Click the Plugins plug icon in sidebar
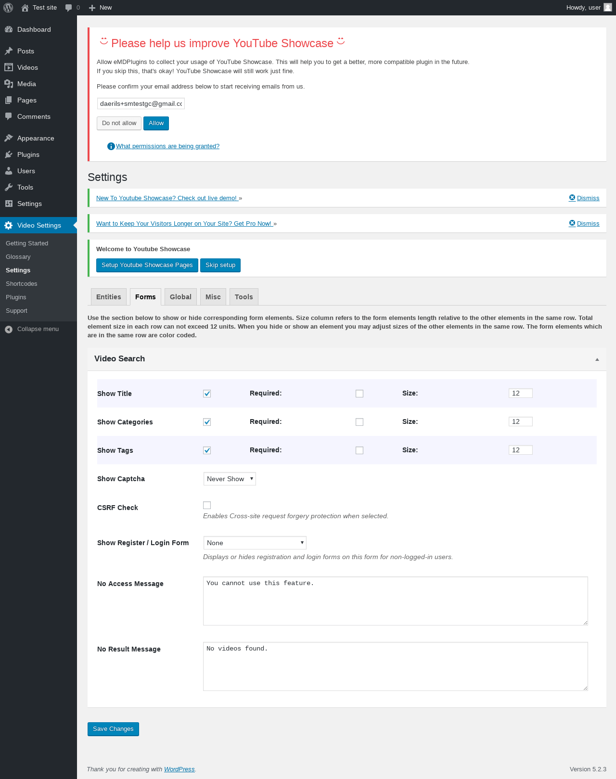This screenshot has height=779, width=616. [9, 154]
